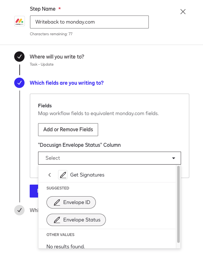The height and width of the screenshot is (258, 203).
Task: Click the partially hidden blue button
Action: coord(34,191)
